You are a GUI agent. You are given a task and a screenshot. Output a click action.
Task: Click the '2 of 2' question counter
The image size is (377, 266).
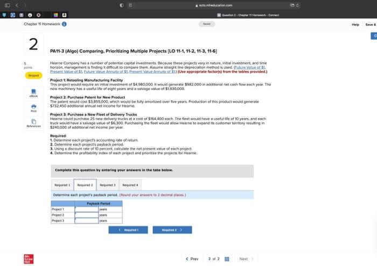tap(214, 259)
